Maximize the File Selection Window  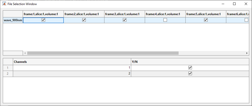(x=234, y=4)
